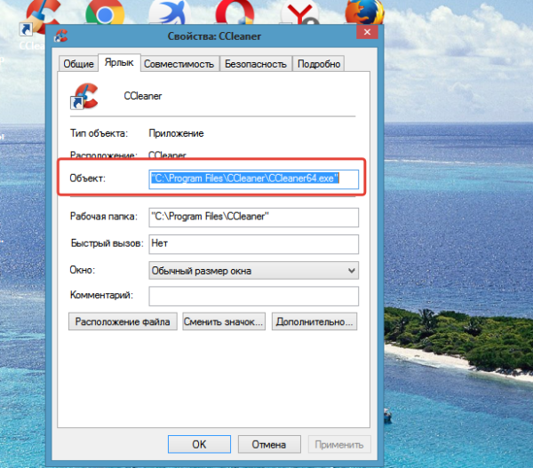Click the Сменить значок button

(x=224, y=321)
